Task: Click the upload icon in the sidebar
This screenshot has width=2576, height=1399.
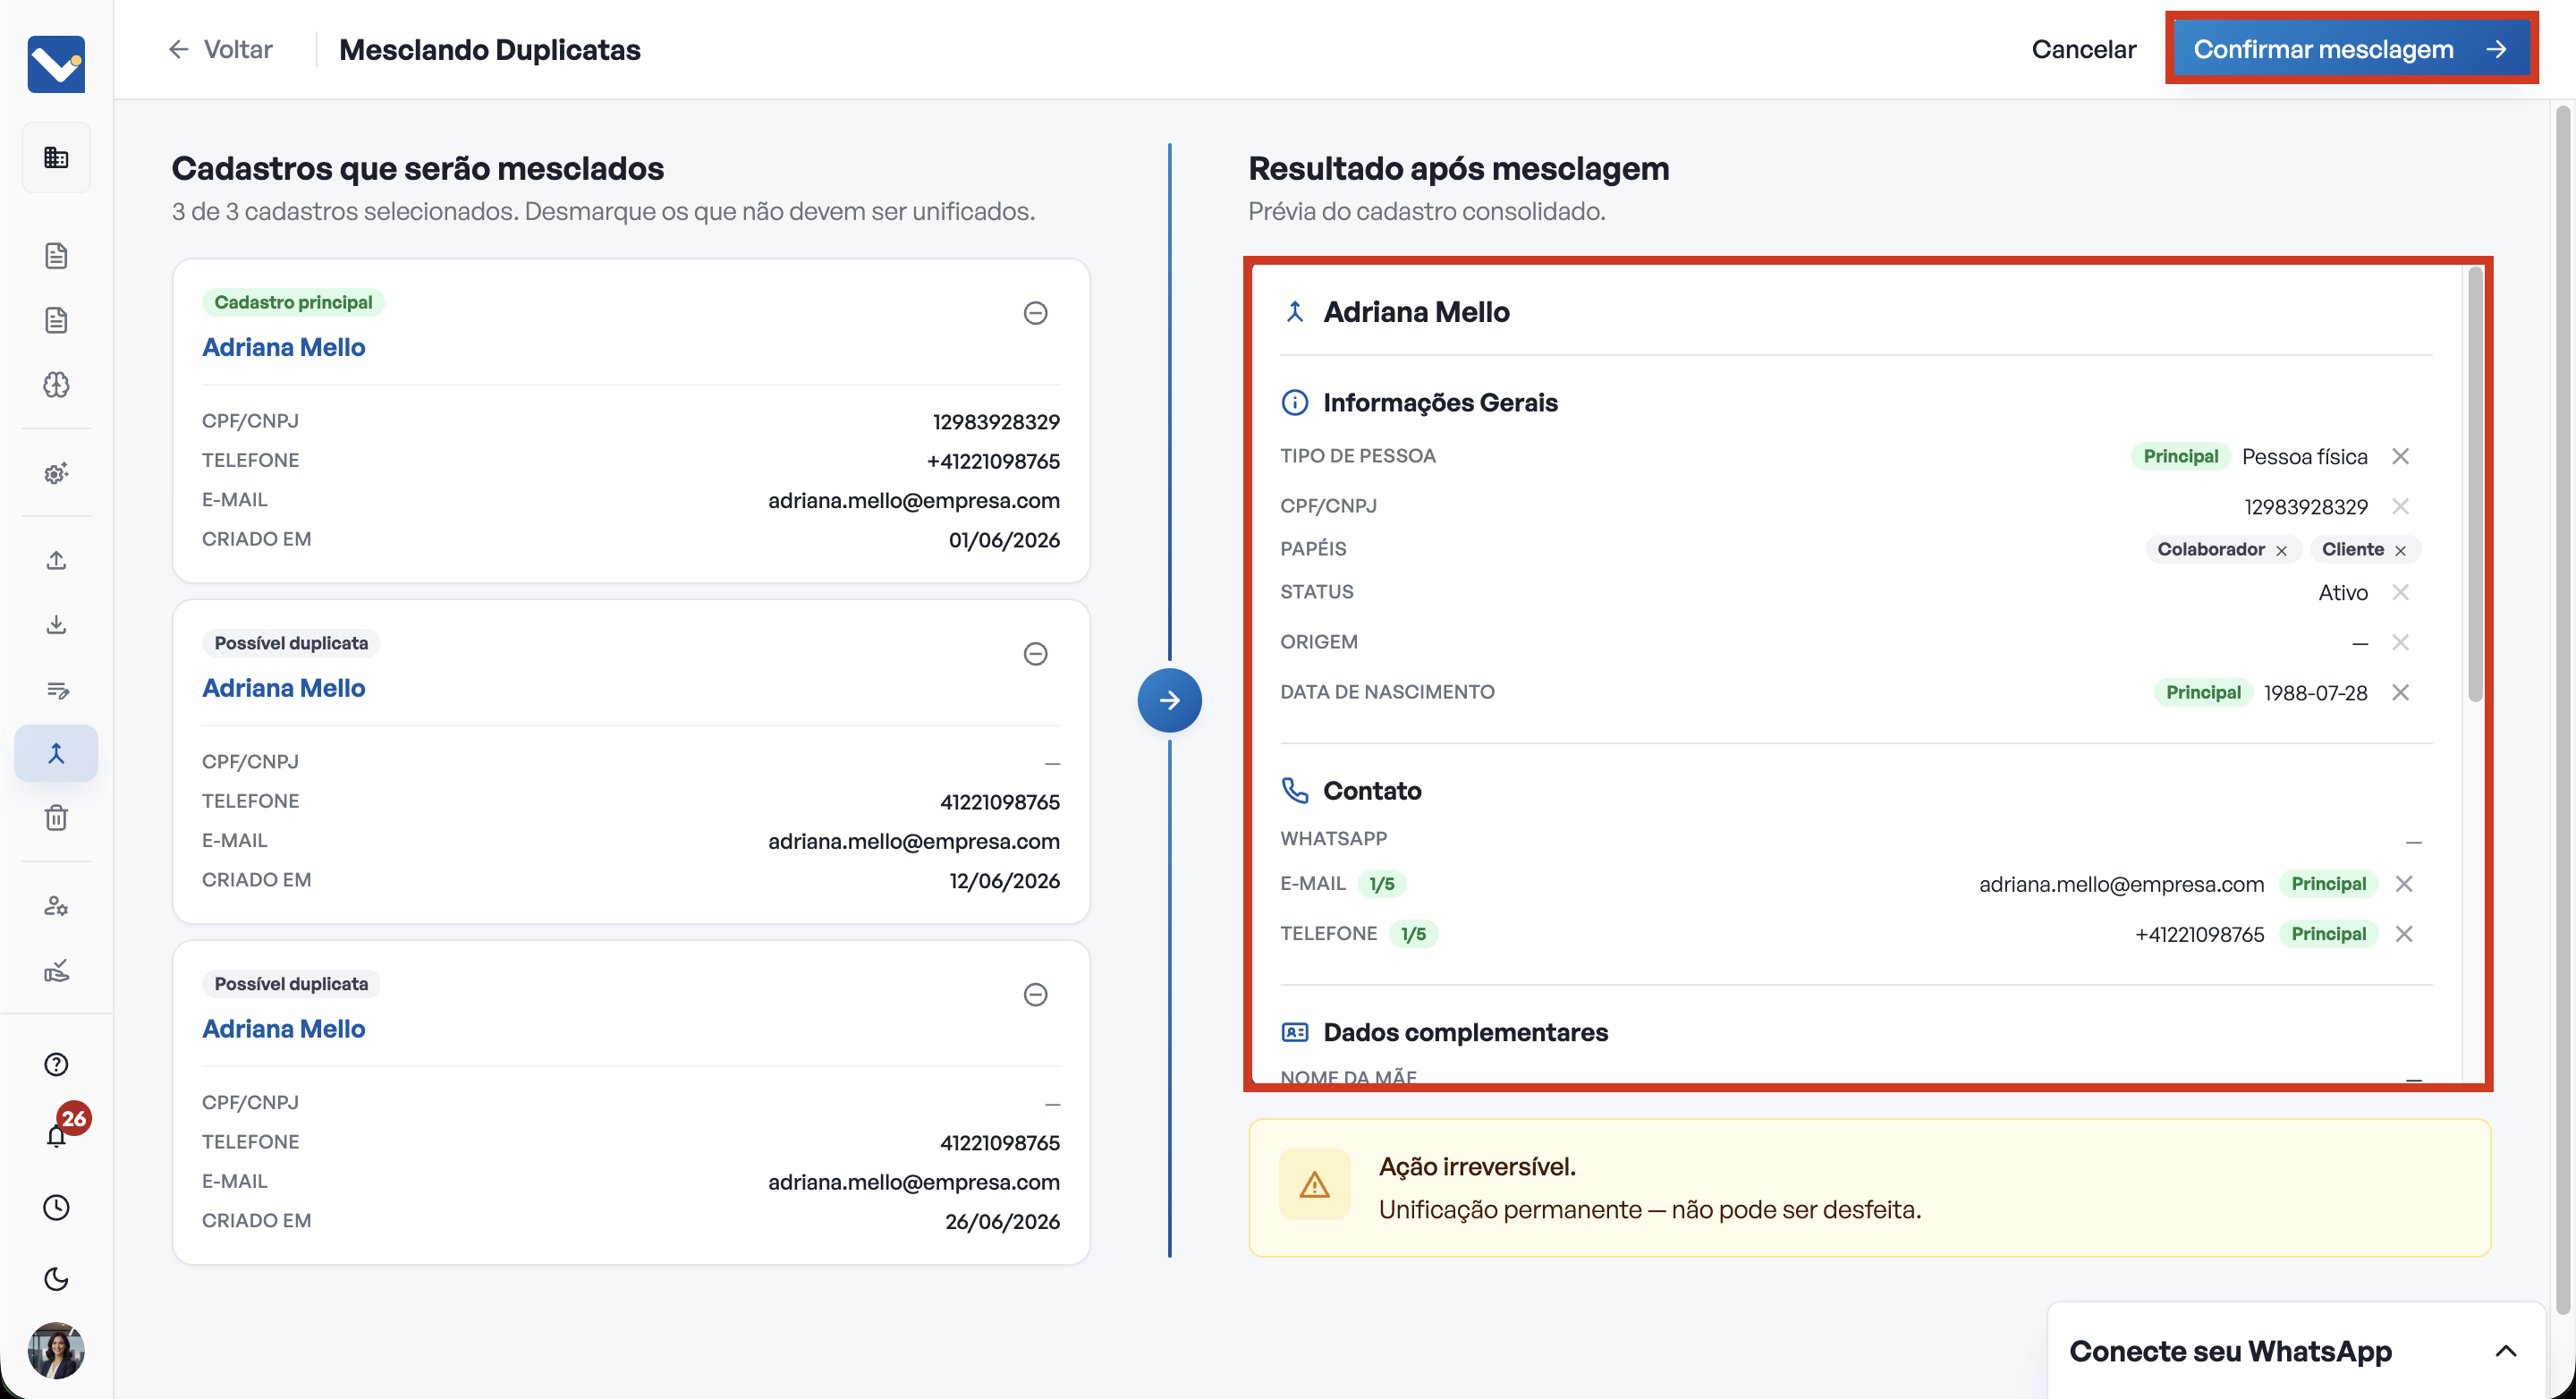Action: click(56, 560)
